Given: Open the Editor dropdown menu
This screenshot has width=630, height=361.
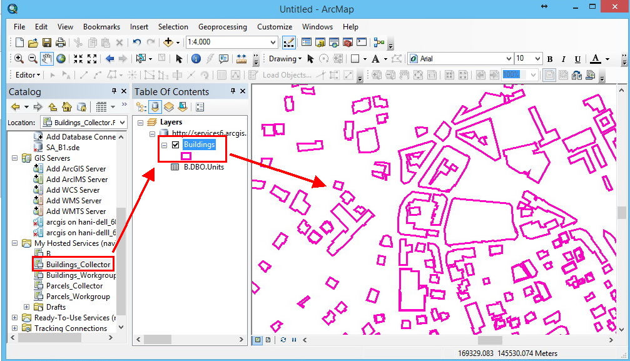Looking at the screenshot, I should [x=28, y=75].
